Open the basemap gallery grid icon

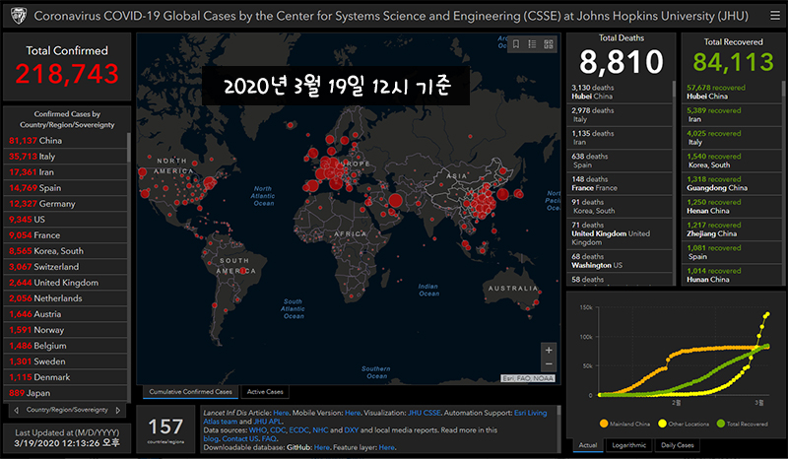[x=549, y=44]
